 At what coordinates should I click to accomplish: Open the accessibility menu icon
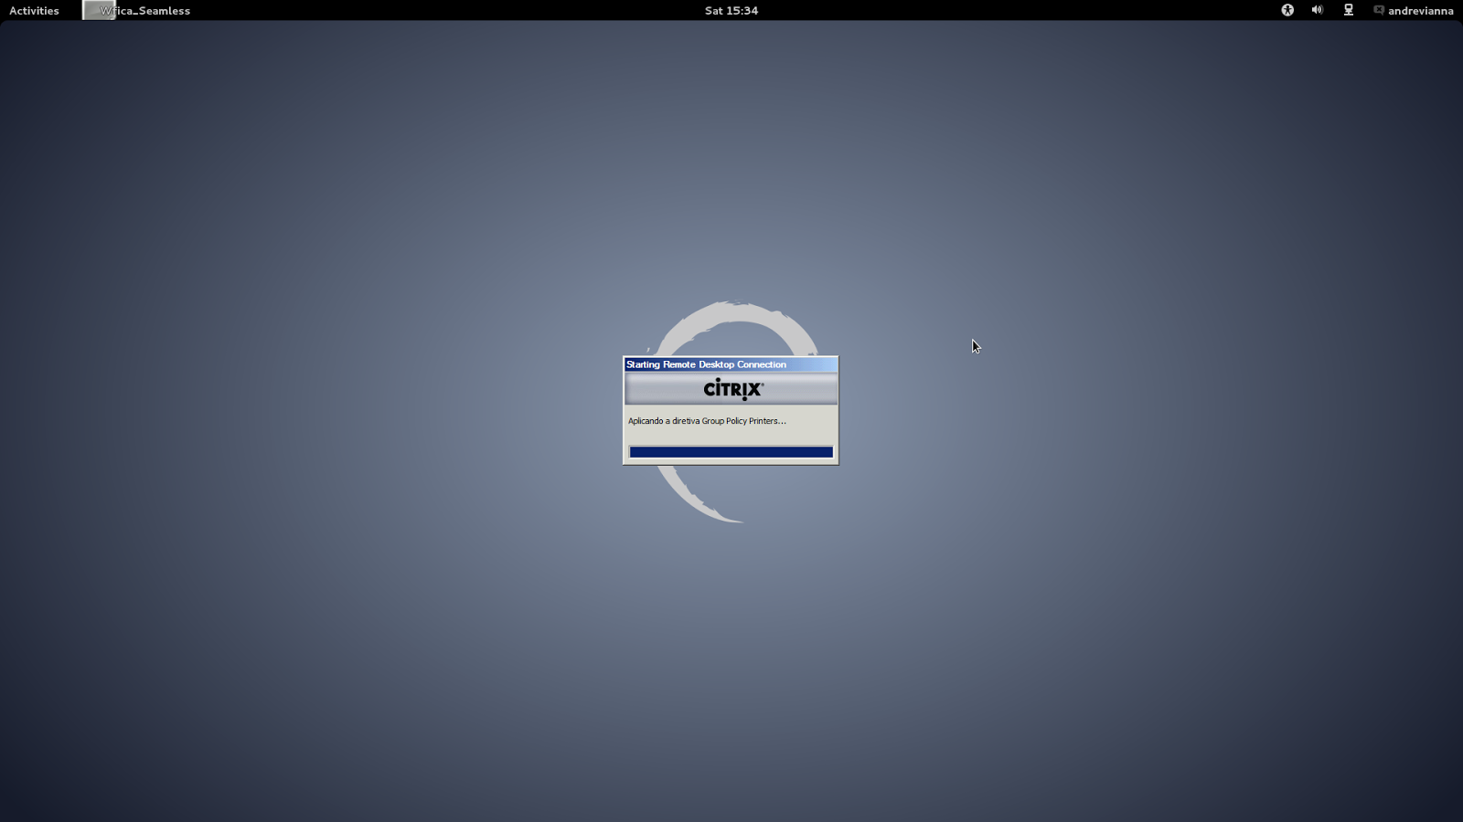coord(1287,10)
